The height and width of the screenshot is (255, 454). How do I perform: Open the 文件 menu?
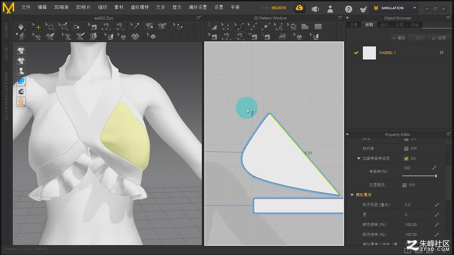point(26,7)
